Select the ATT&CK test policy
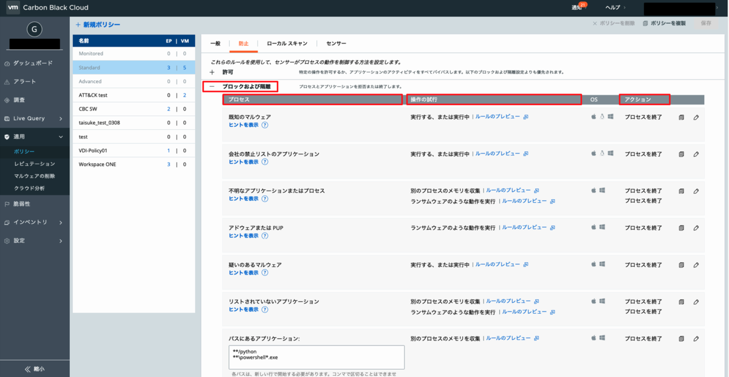This screenshot has height=377, width=729. tap(134, 95)
